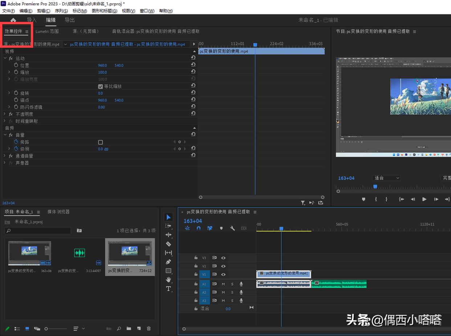Select the Selection tool in the timeline toolbar
Image resolution: width=451 pixels, height=336 pixels.
(168, 217)
